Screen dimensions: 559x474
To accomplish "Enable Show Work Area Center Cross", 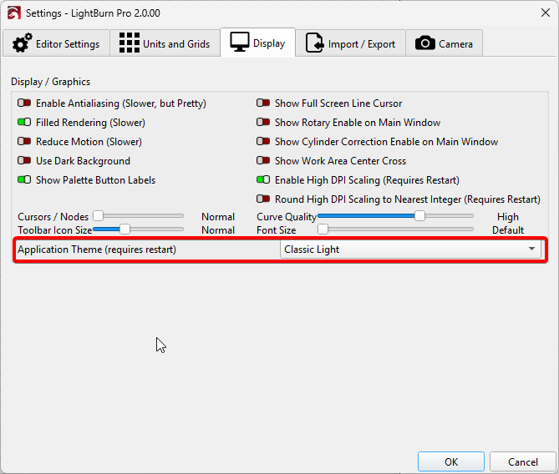I will (263, 160).
